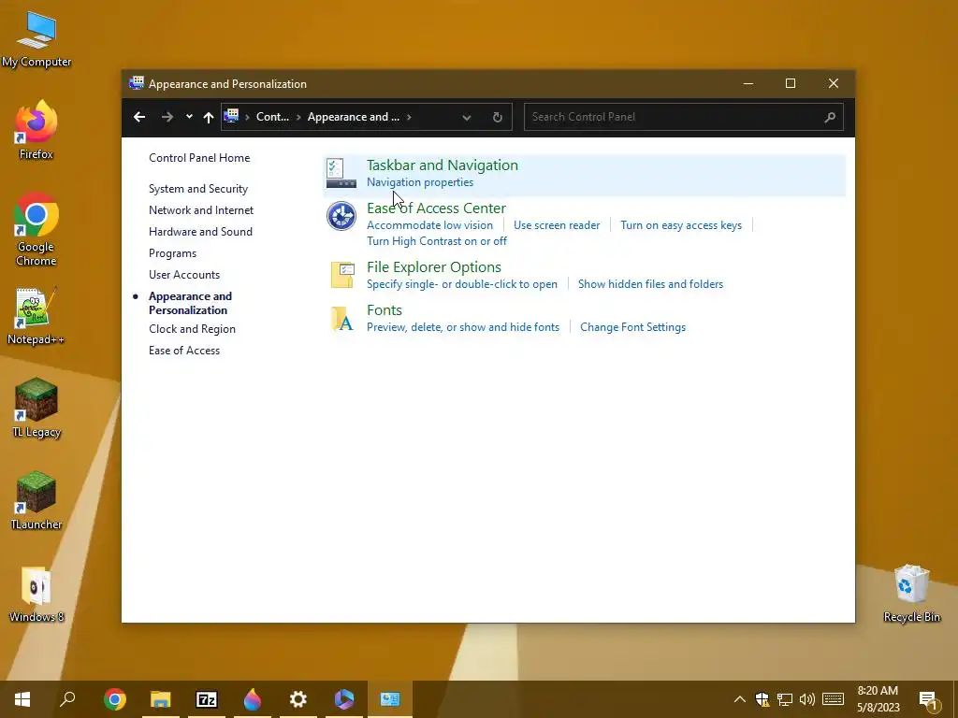Expand the chevron before Cont... in address bar
The image size is (958, 718).
pyautogui.click(x=247, y=117)
